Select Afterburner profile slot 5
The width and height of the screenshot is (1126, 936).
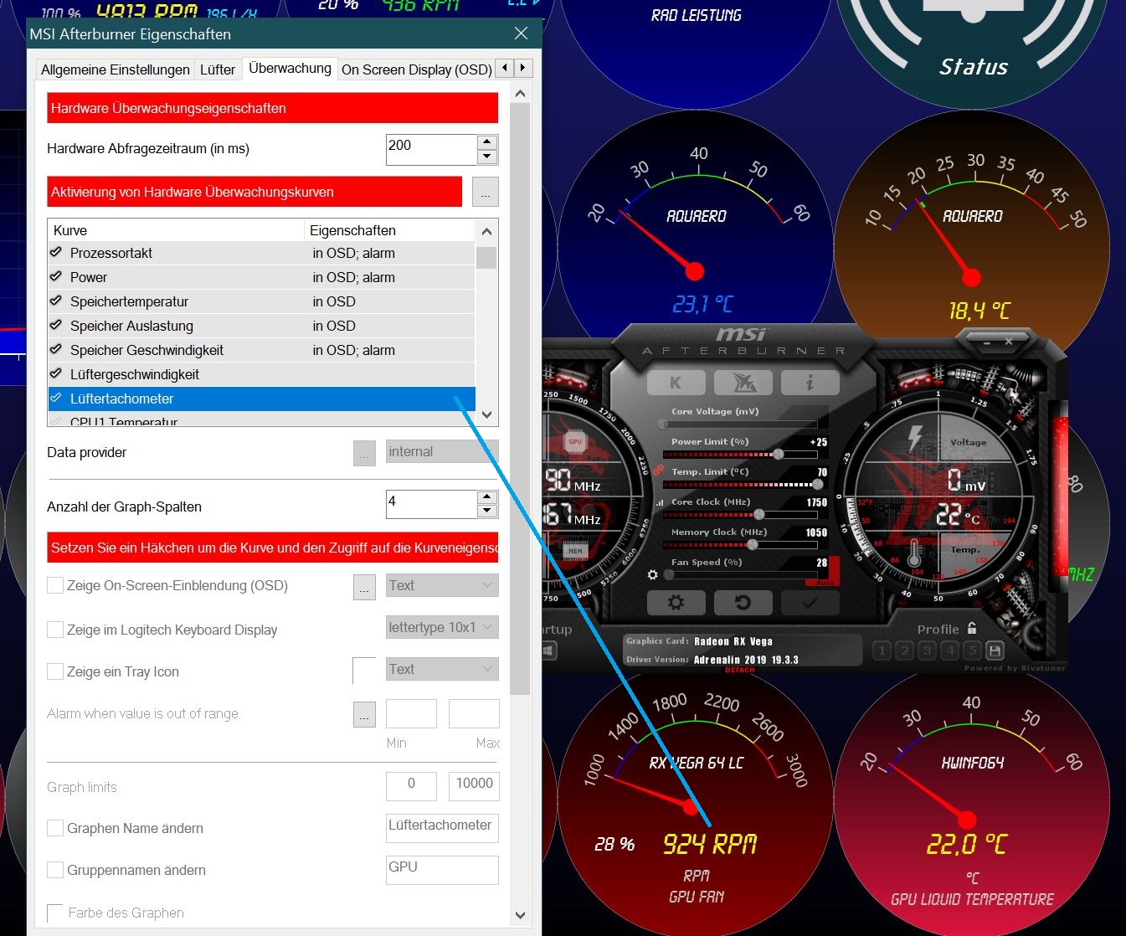(972, 651)
